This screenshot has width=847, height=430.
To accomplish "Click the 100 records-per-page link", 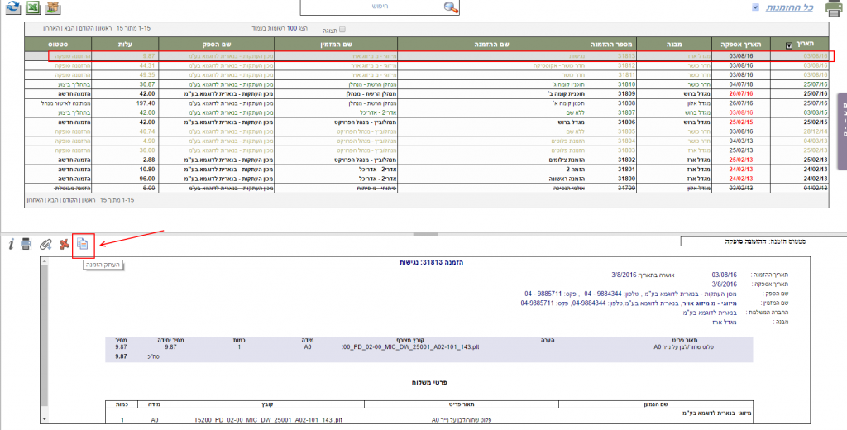I will coord(293,29).
